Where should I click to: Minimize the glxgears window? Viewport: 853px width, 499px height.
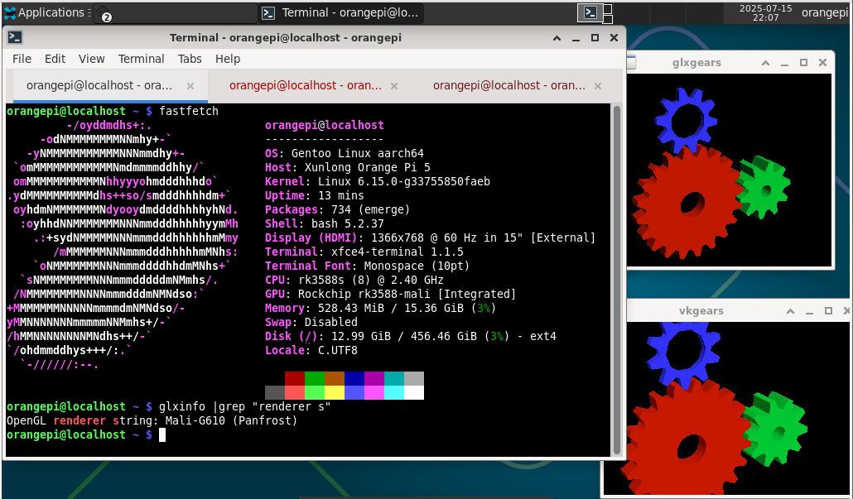[x=784, y=63]
